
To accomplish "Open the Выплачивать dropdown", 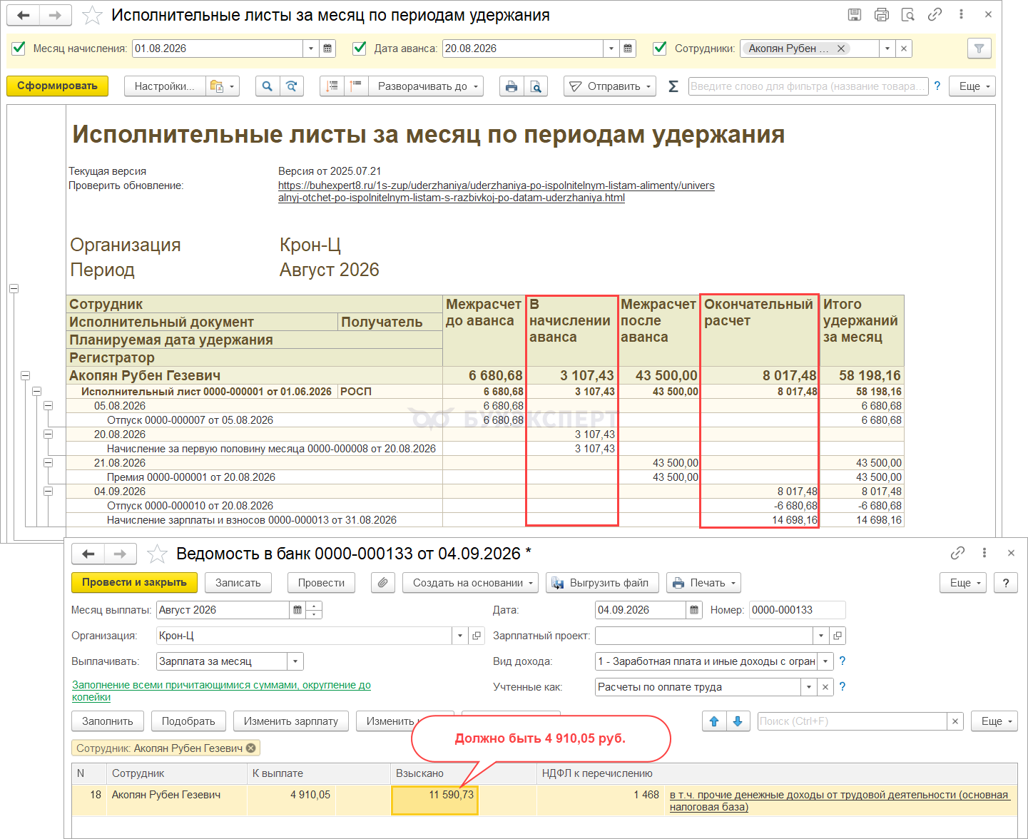I will coord(295,661).
